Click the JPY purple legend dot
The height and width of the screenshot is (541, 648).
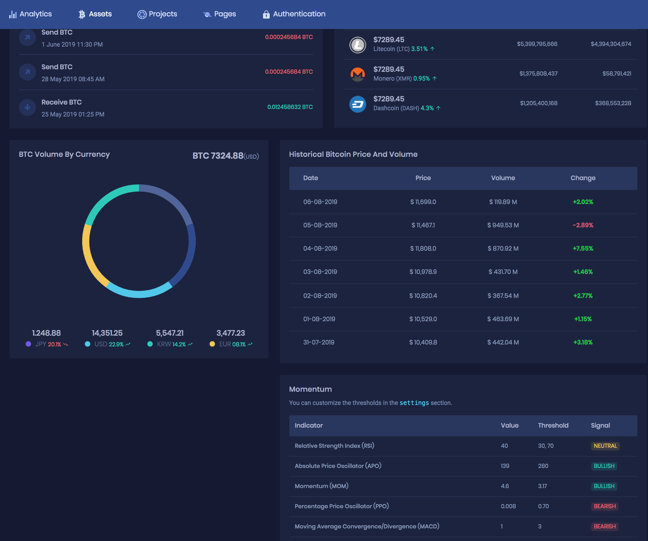28,344
